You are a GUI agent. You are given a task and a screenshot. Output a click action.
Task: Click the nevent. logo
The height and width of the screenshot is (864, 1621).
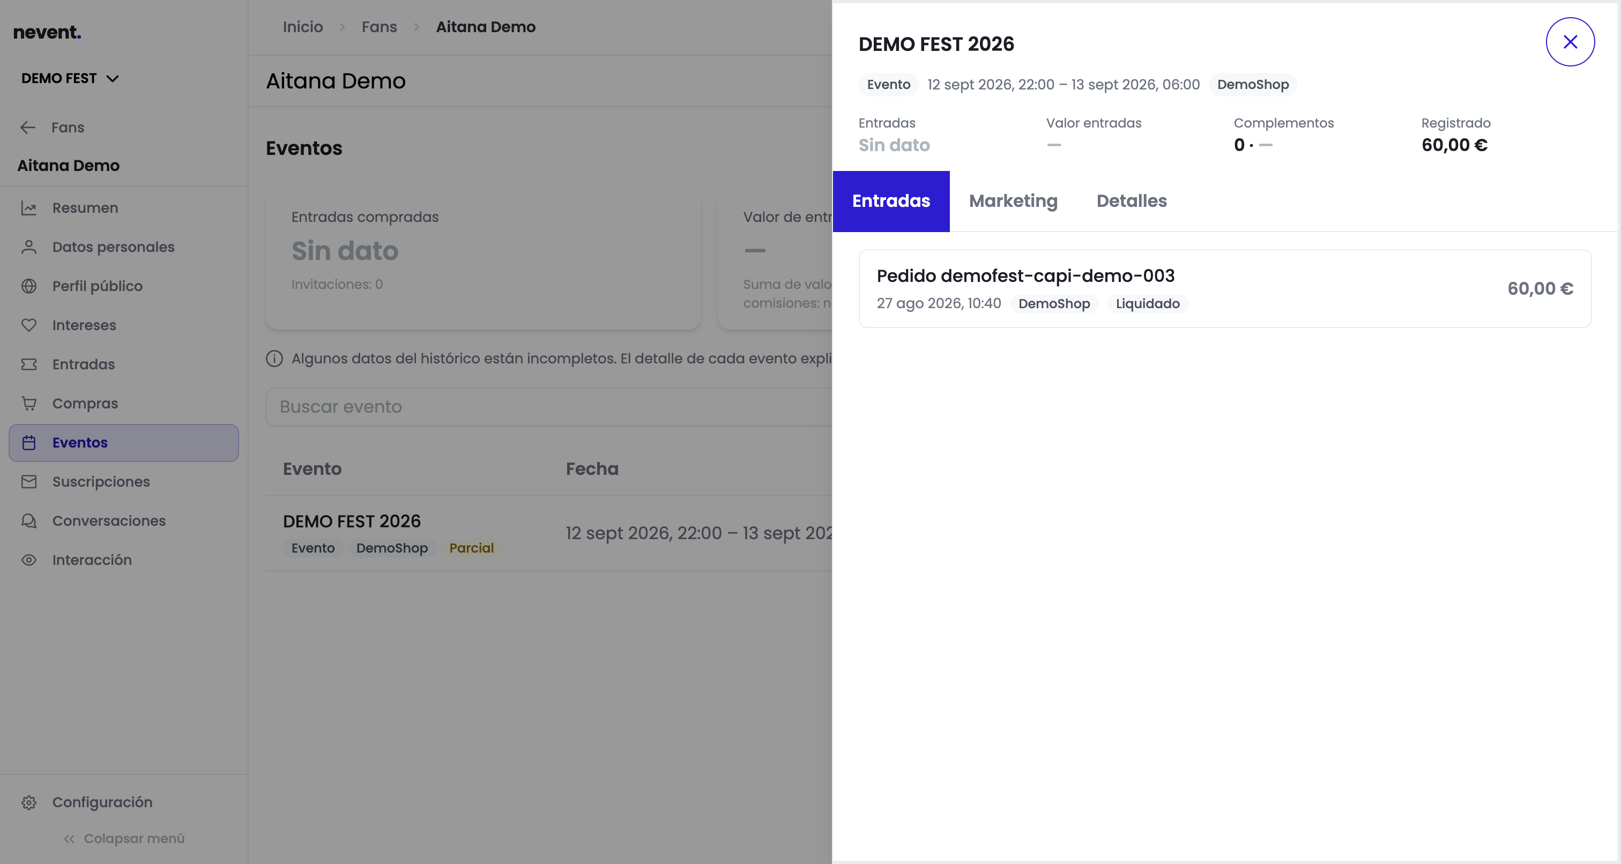(x=47, y=32)
